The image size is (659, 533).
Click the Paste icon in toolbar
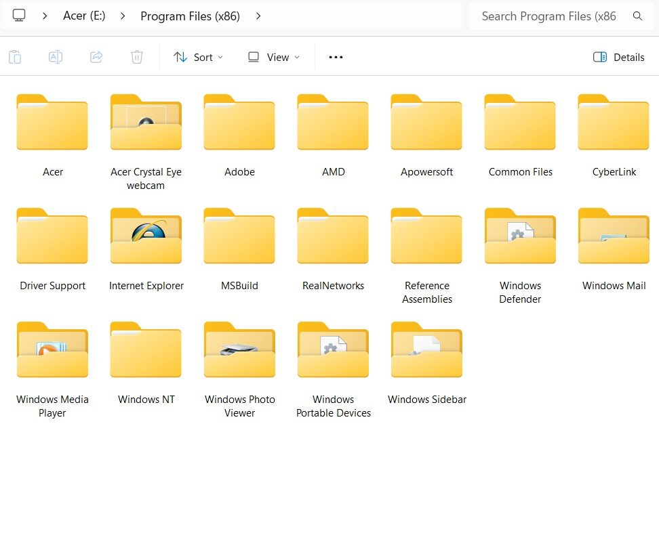pyautogui.click(x=15, y=57)
